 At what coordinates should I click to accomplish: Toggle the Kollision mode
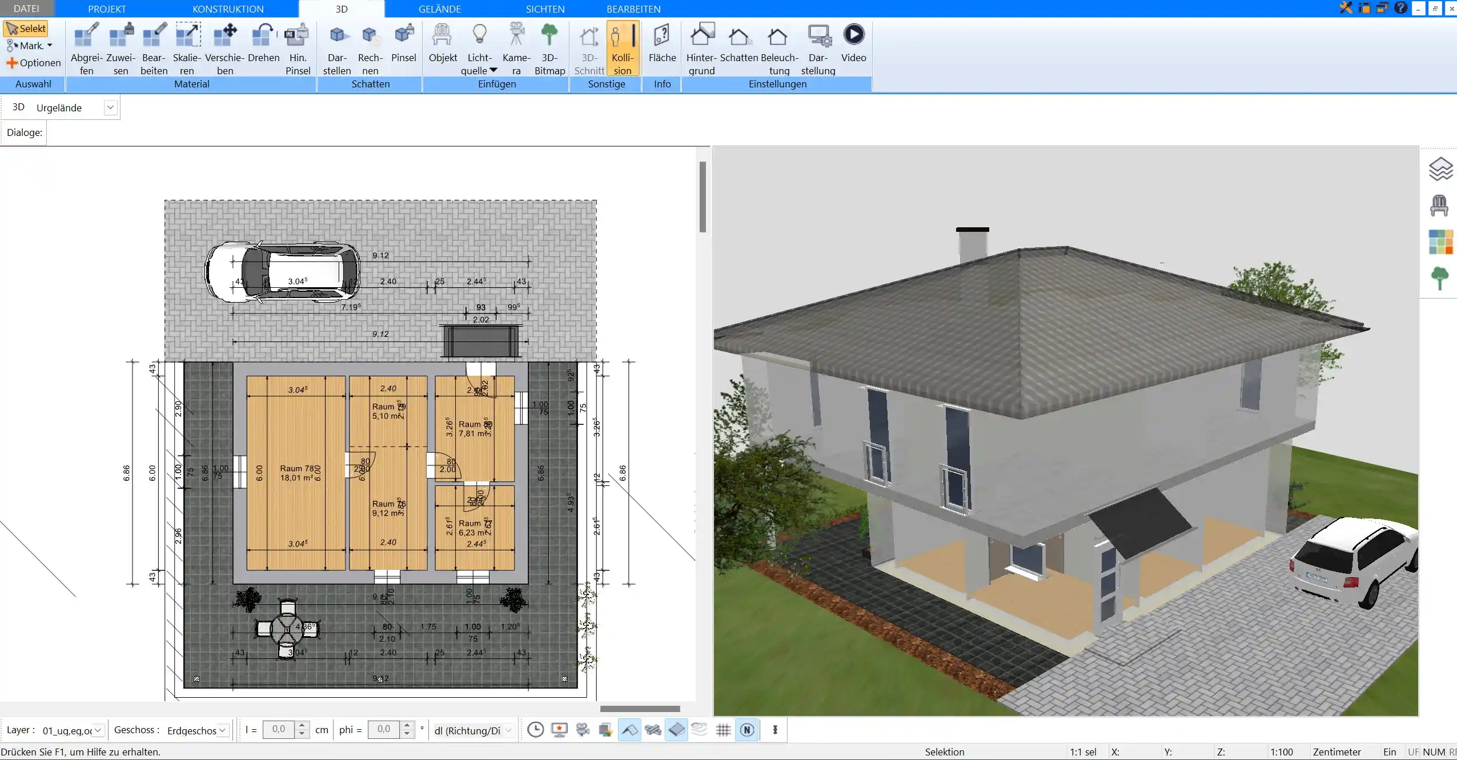[623, 49]
